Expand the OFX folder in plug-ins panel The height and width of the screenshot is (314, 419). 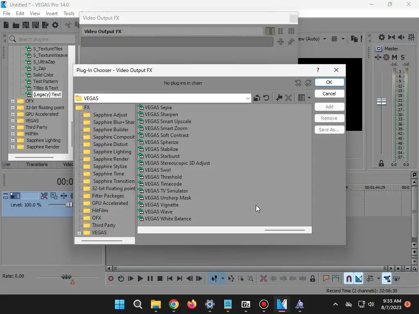click(x=13, y=101)
